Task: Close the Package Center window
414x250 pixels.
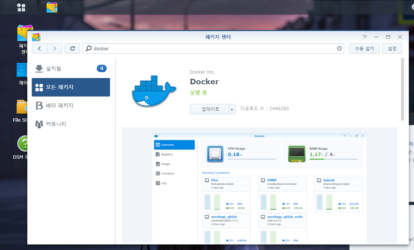Action: coord(400,37)
